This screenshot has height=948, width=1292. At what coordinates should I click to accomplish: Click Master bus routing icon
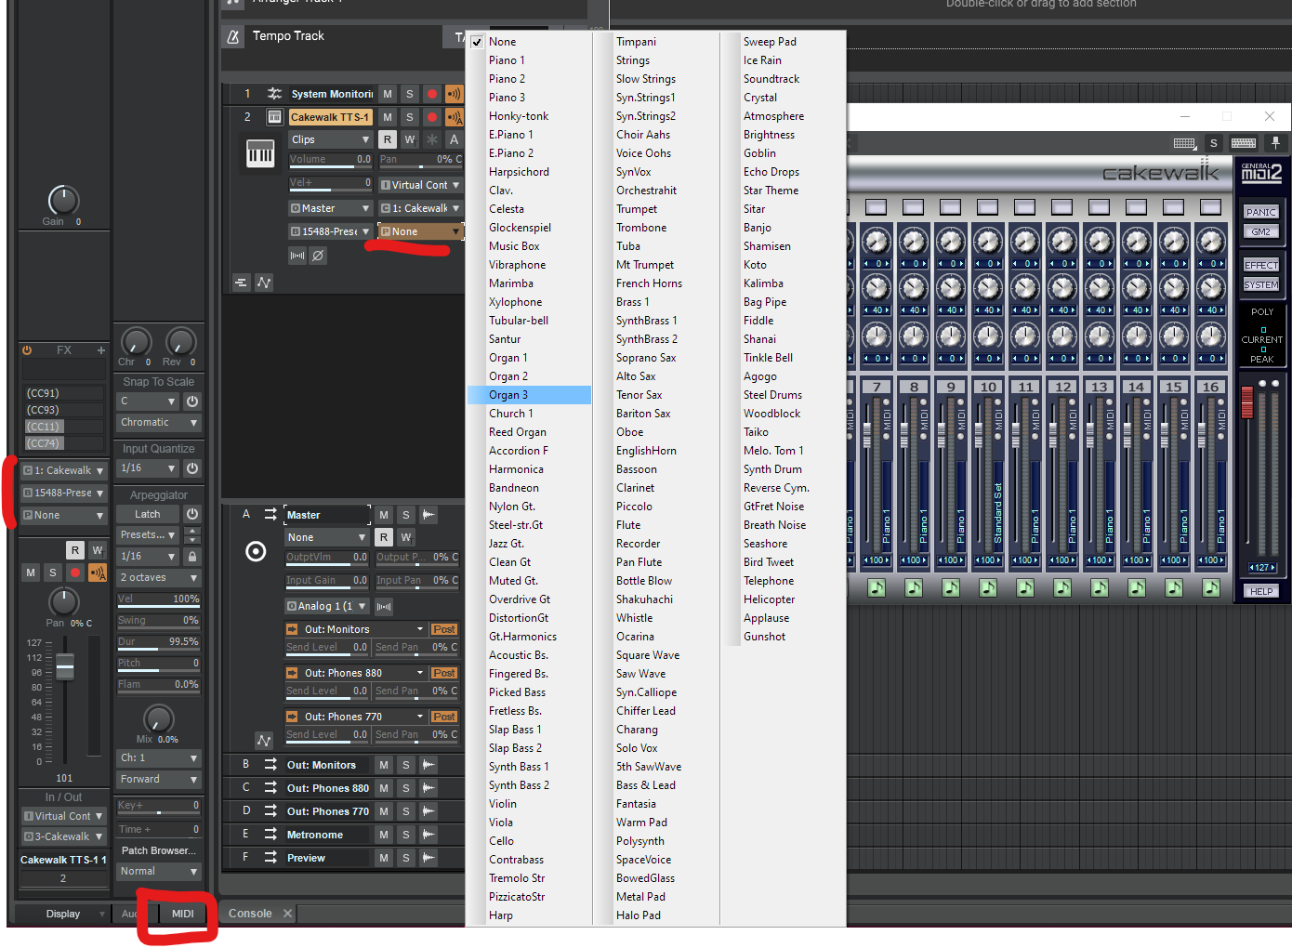(x=270, y=514)
